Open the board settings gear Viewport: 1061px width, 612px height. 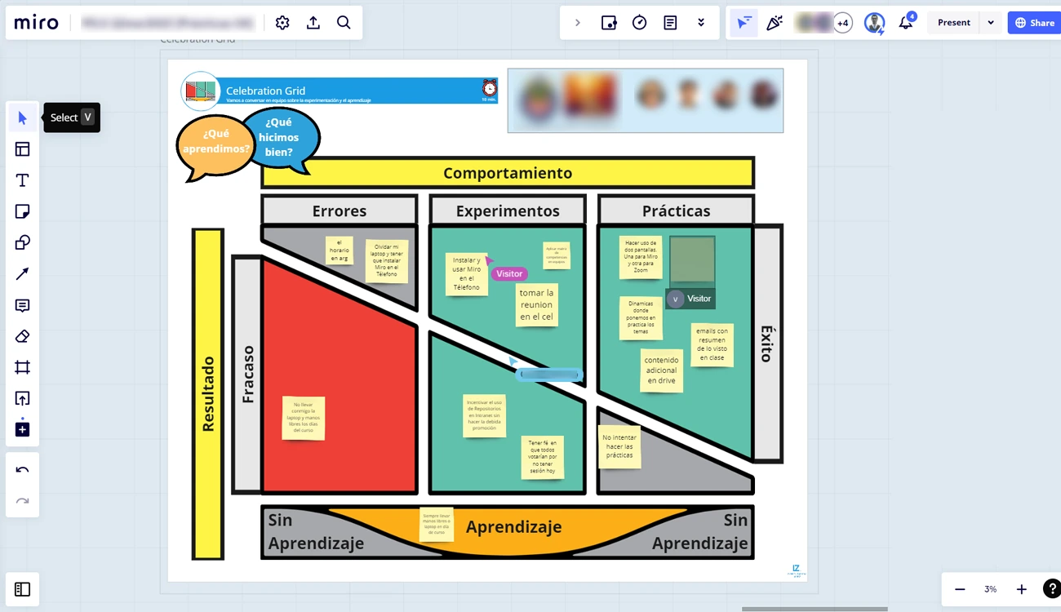click(282, 23)
